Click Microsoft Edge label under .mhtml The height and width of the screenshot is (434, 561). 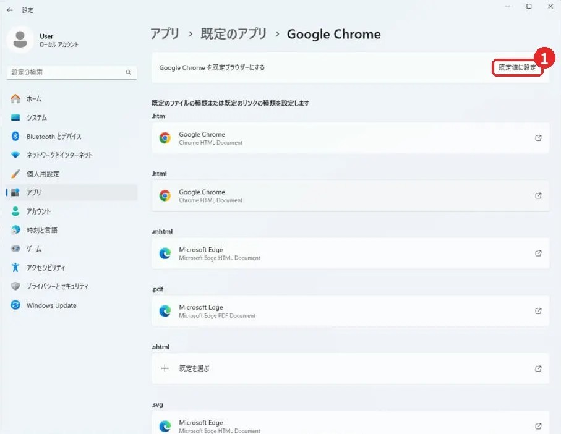click(201, 250)
